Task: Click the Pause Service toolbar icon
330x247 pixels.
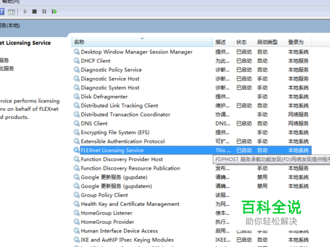Action: [x=44, y=11]
